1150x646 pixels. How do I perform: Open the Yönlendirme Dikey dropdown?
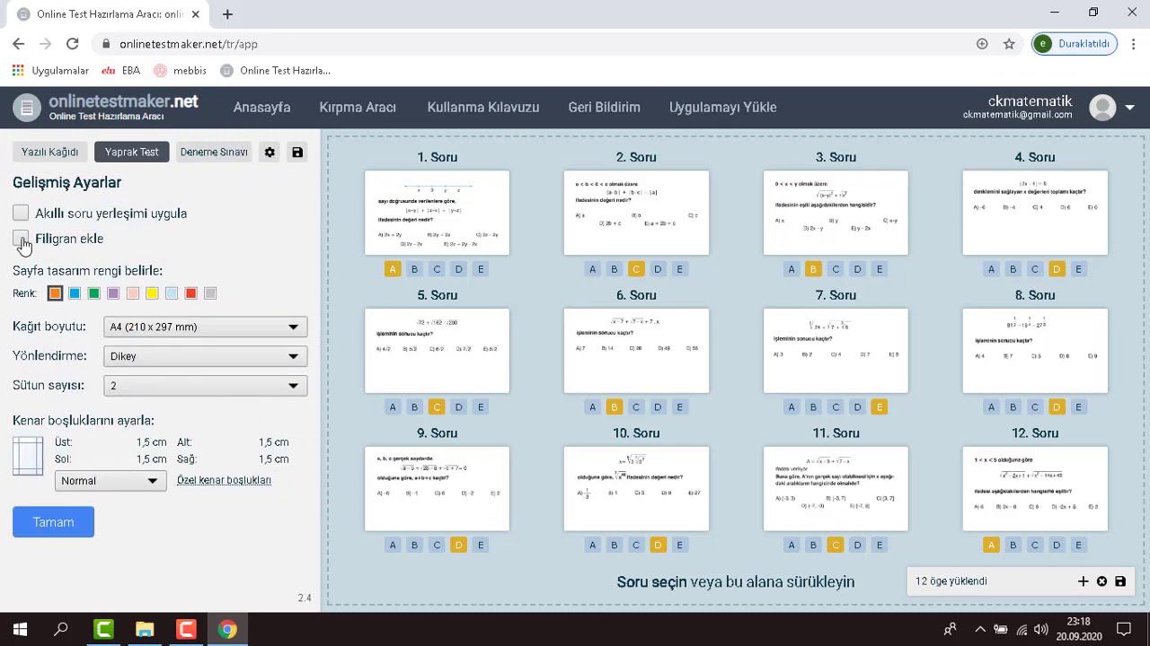pyautogui.click(x=206, y=356)
